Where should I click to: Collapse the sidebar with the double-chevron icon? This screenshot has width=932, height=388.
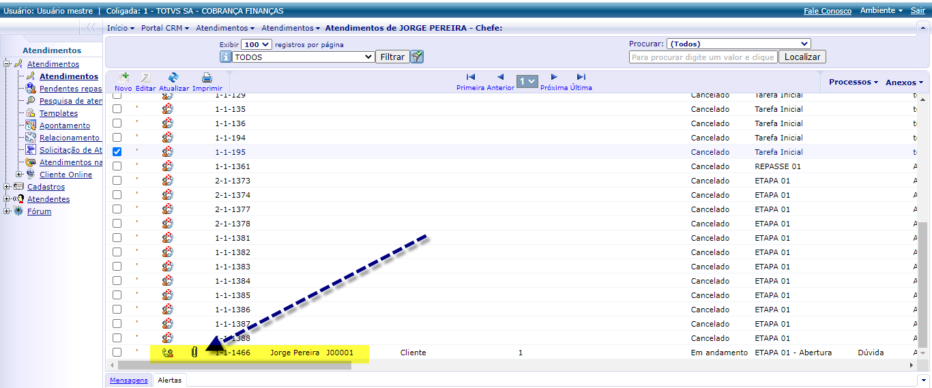pos(91,28)
